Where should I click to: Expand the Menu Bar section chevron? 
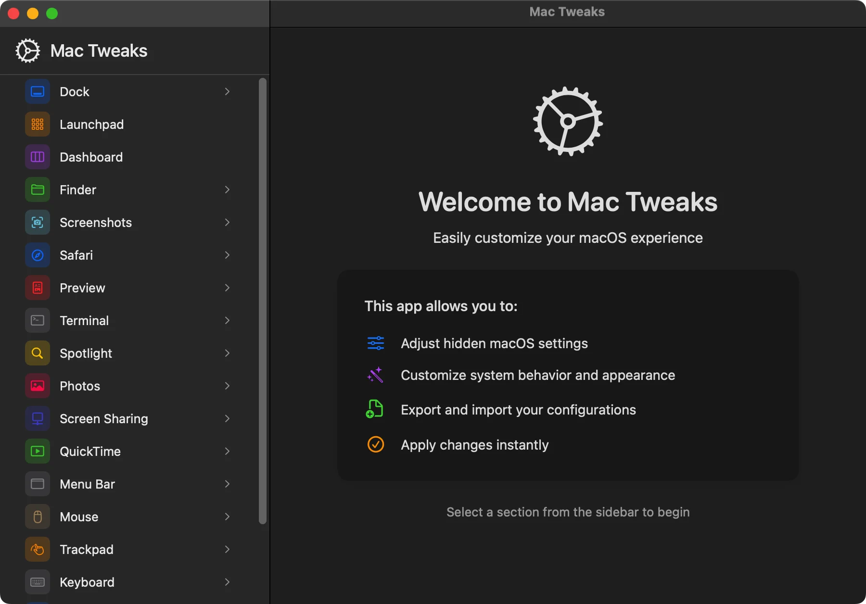[227, 484]
